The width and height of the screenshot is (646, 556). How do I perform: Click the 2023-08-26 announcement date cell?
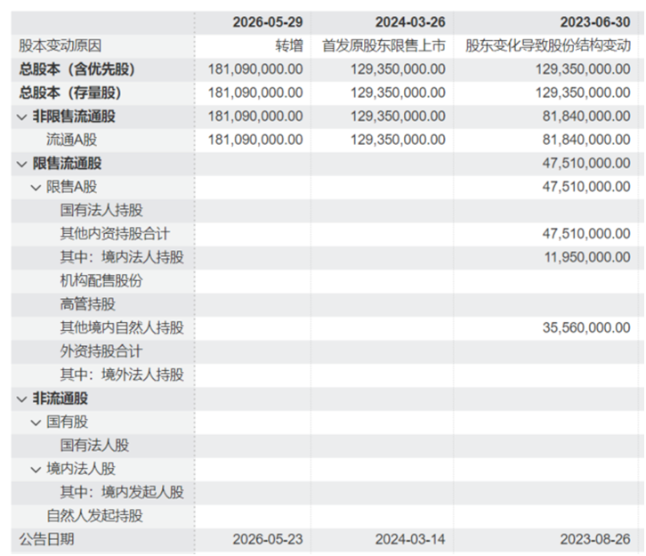coord(595,539)
